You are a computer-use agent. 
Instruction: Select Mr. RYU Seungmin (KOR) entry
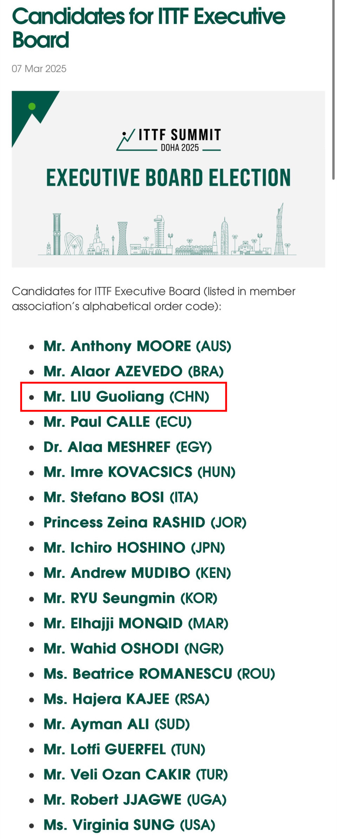(130, 598)
